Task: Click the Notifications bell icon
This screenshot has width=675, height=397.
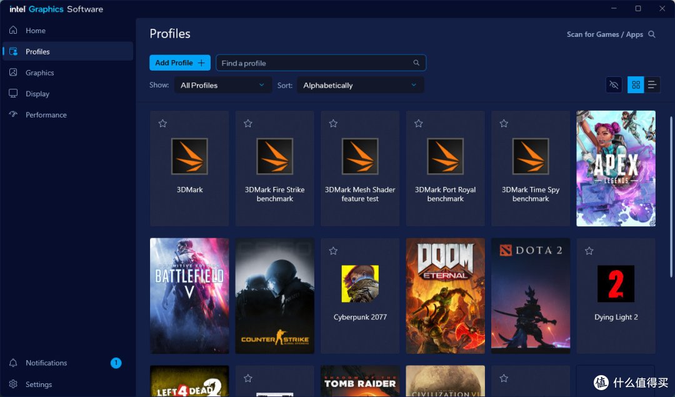Action: pyautogui.click(x=13, y=363)
